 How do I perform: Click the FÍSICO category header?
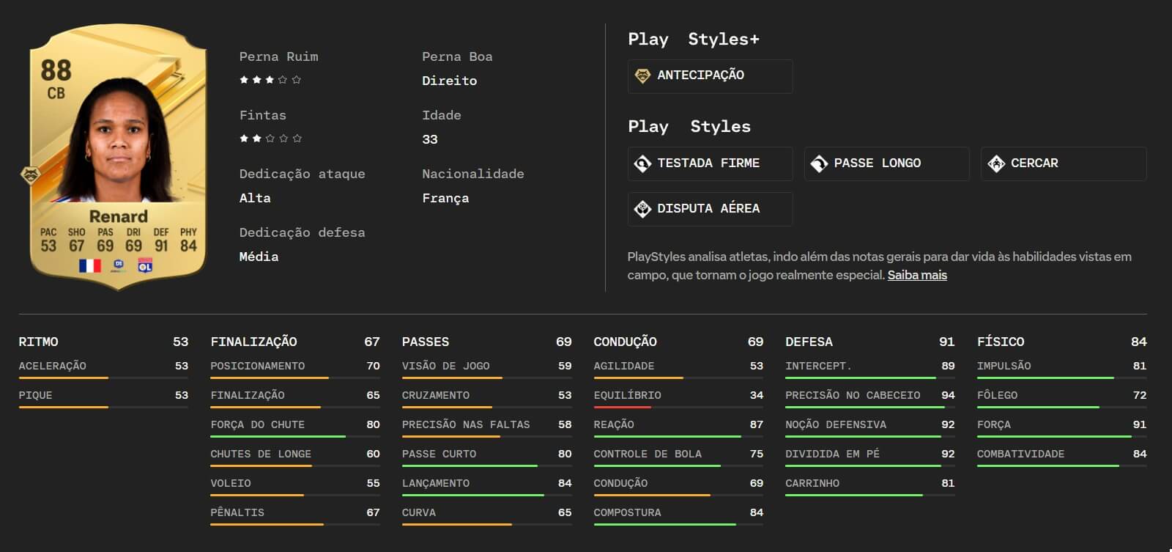[1001, 342]
